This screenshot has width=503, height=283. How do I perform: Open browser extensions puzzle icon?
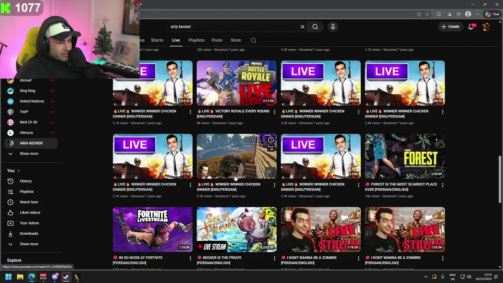(x=439, y=14)
